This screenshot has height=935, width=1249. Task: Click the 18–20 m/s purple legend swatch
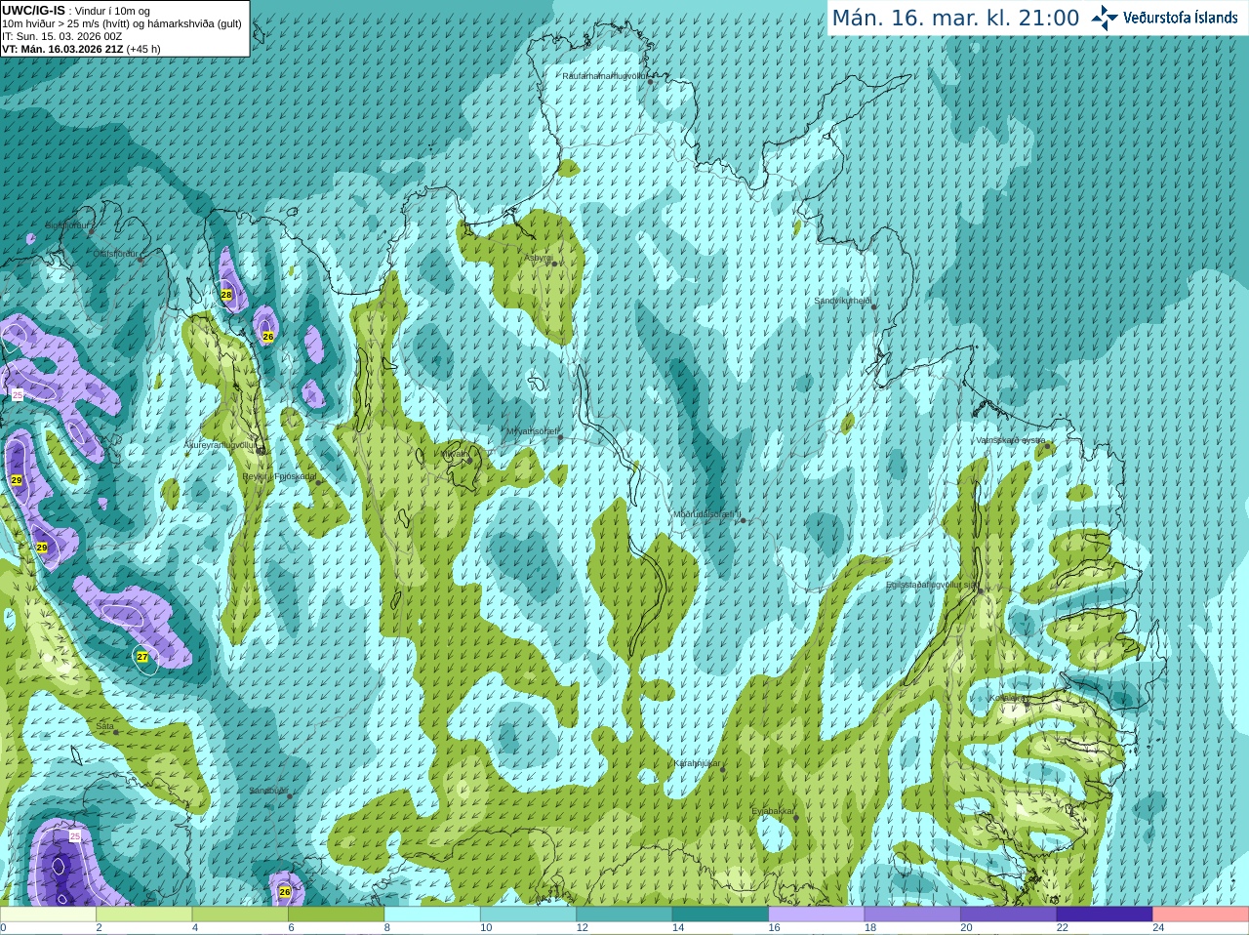tap(912, 915)
